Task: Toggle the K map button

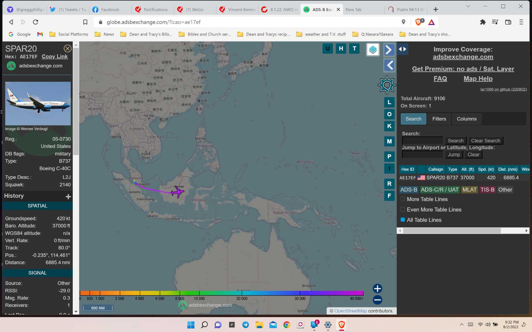Action: click(x=389, y=126)
